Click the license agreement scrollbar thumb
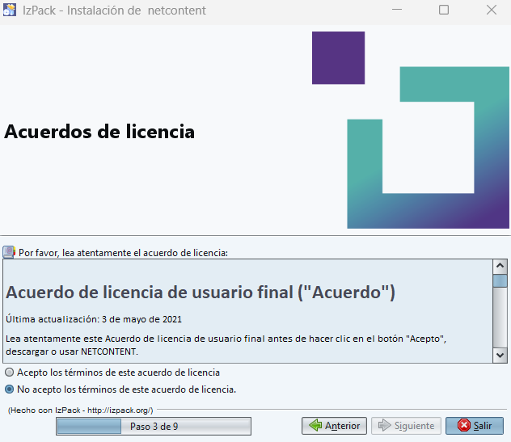This screenshot has height=442, width=511. (x=500, y=282)
